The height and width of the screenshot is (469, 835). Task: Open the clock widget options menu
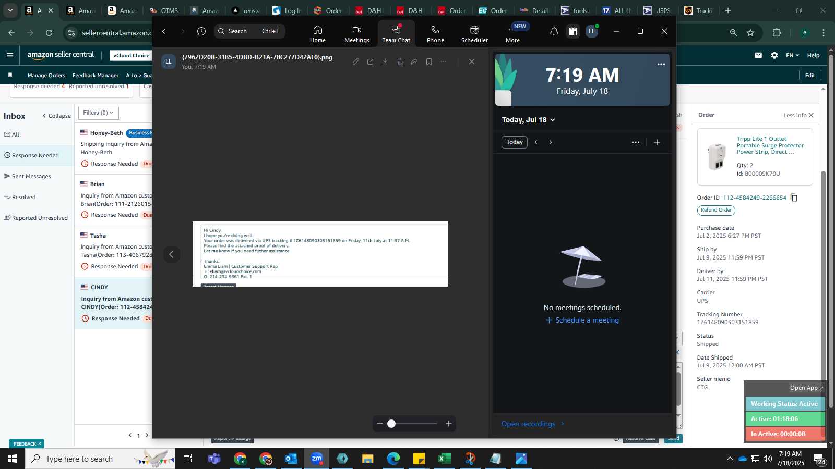pyautogui.click(x=661, y=64)
